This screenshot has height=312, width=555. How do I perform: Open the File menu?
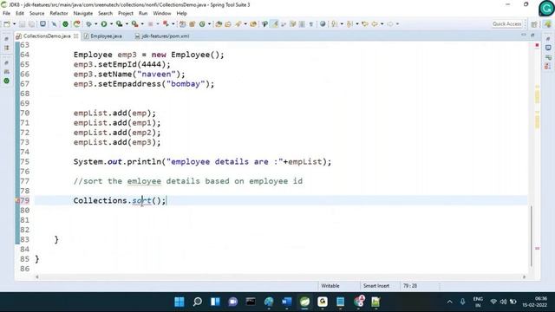coord(6,13)
